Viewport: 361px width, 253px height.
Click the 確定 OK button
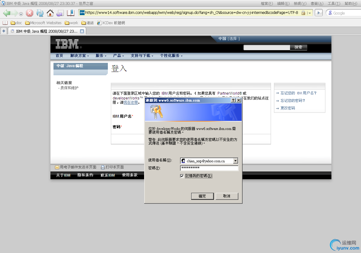(x=202, y=196)
